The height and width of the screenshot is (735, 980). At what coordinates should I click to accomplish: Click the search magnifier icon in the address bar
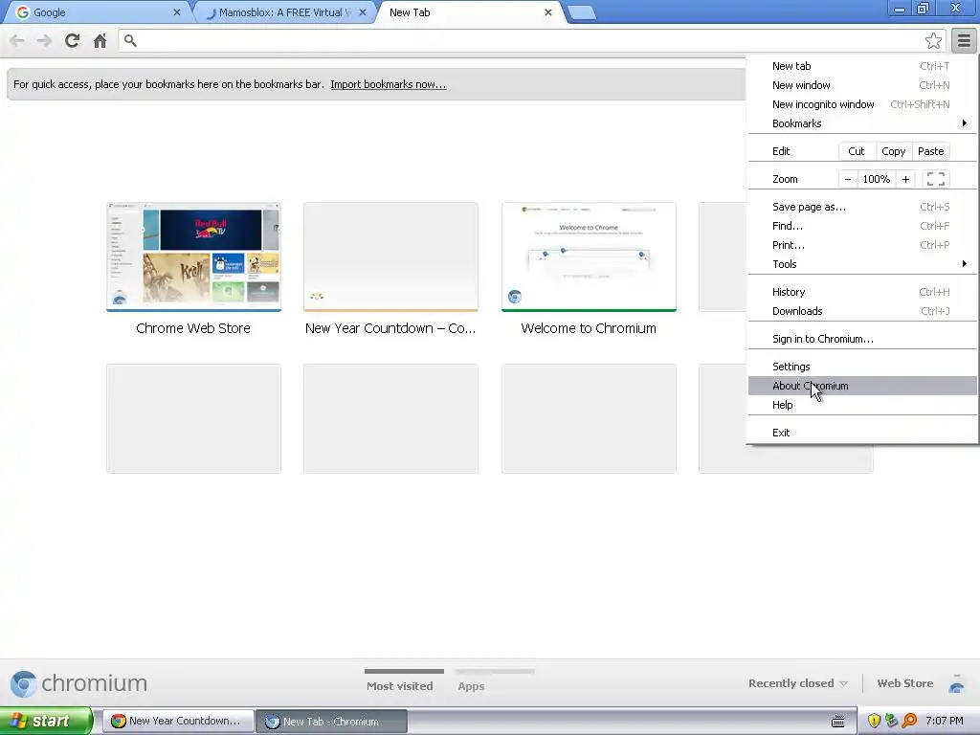pos(130,40)
